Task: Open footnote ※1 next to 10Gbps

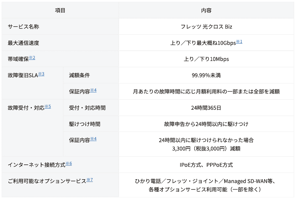Action: 239,41
